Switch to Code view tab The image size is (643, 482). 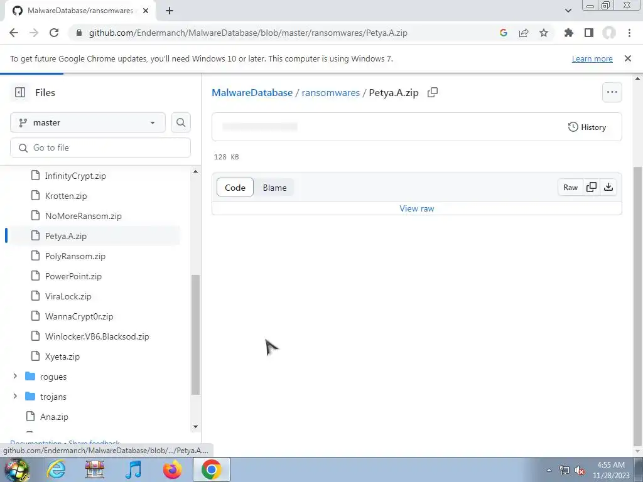coord(235,187)
